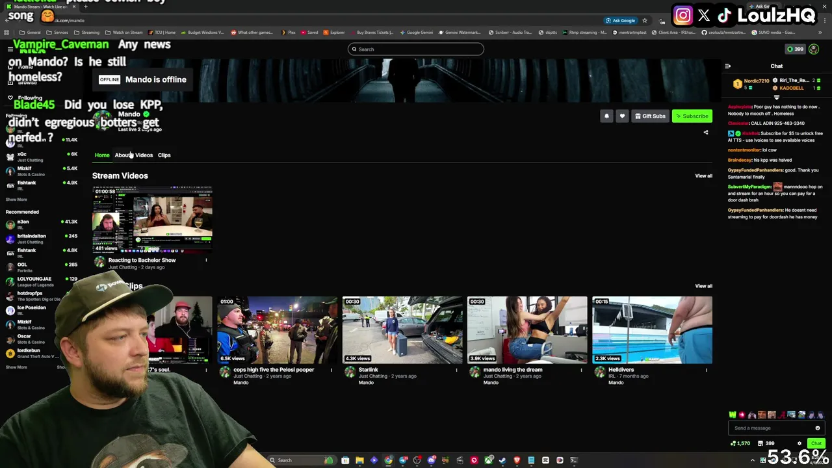Bookmark this page with star icon

pyautogui.click(x=645, y=21)
